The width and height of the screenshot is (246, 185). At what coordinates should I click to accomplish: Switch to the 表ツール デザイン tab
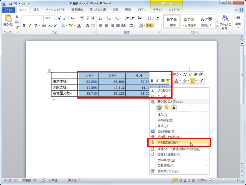click(158, 10)
